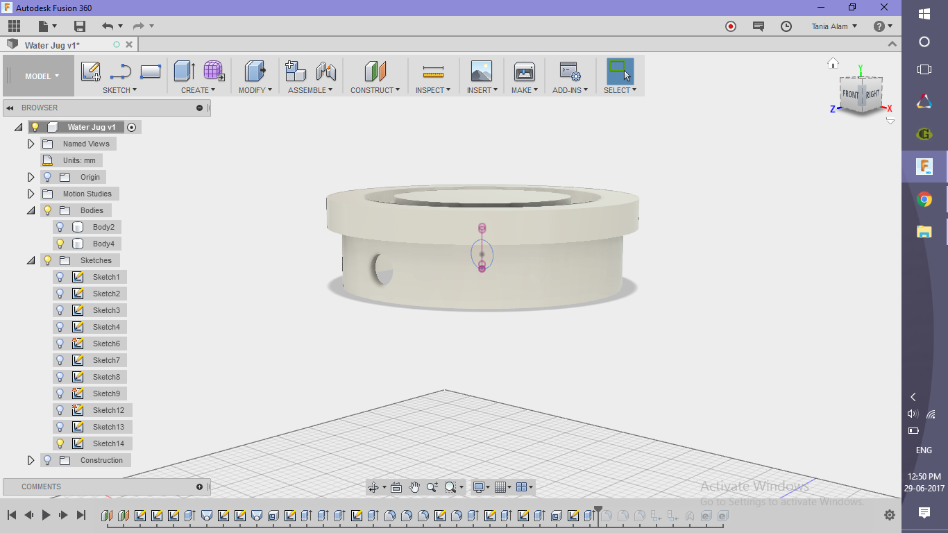Open timeline settings gear icon
The width and height of the screenshot is (948, 533).
point(890,515)
